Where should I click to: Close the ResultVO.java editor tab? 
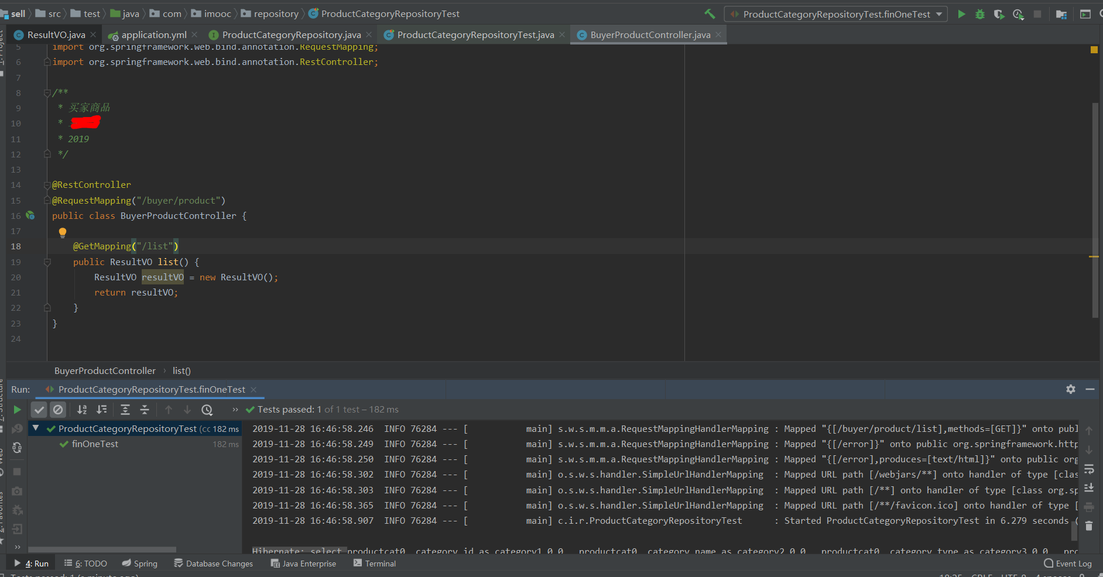point(93,35)
